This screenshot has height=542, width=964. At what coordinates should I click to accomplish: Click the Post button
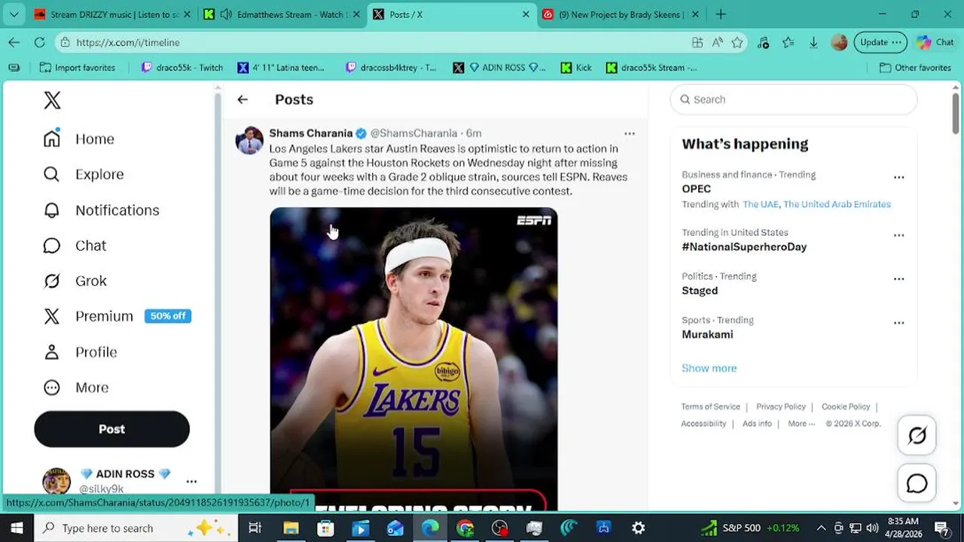tap(111, 429)
